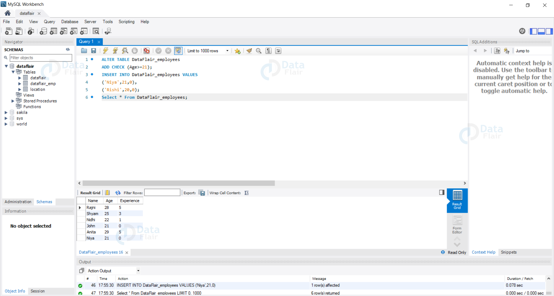
Task: Search table data icon in main toolbar
Action: (96, 31)
